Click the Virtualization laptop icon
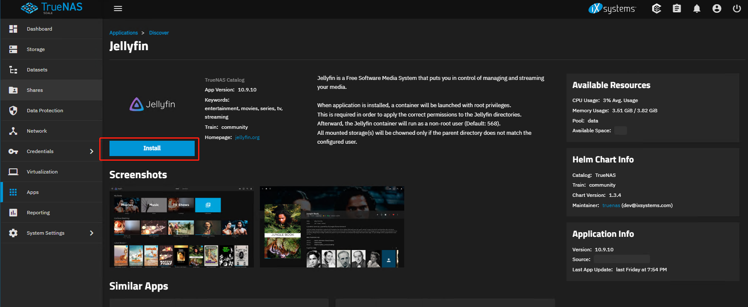Viewport: 748px width, 307px height. click(13, 172)
